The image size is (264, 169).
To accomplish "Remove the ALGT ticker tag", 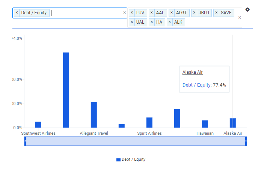I will click(x=172, y=13).
